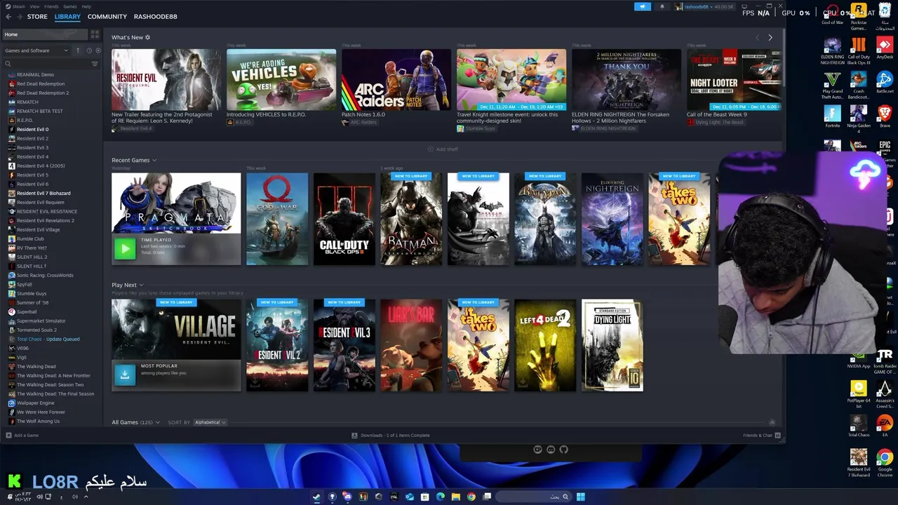Open the Crash Bandicoot desktop shortcut
This screenshot has height=505, width=898.
pyautogui.click(x=858, y=83)
